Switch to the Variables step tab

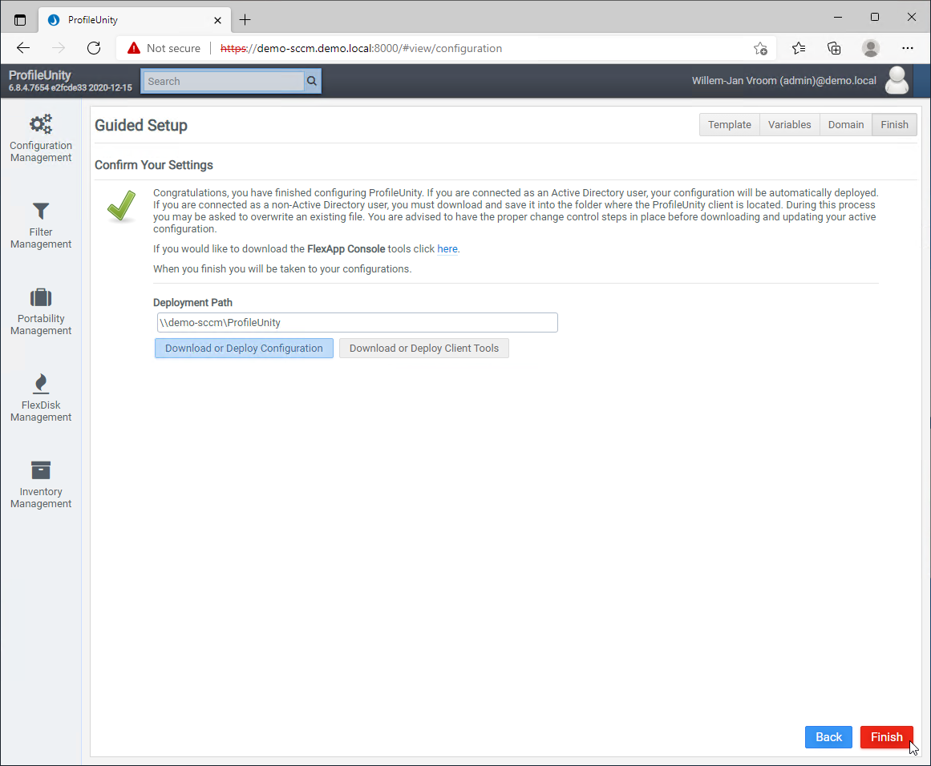(789, 125)
